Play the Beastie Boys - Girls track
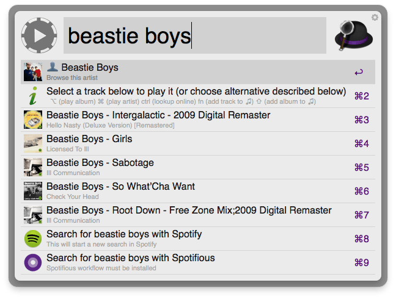Screen dimensions: 396x299 [89, 139]
